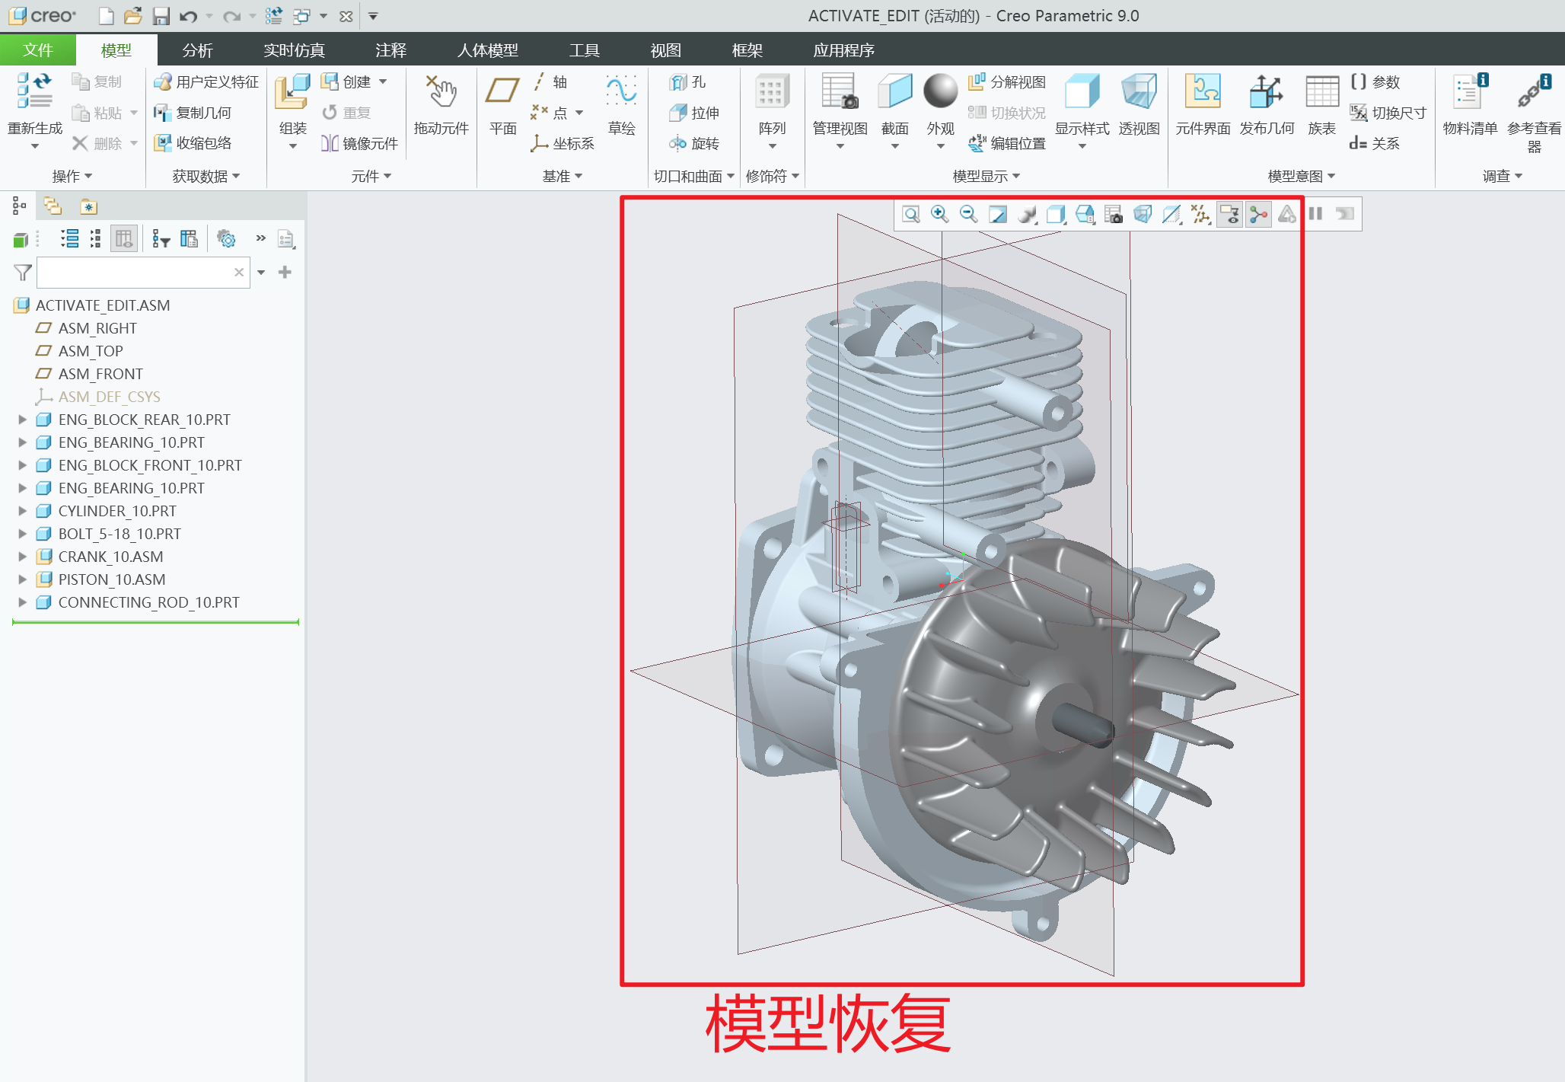The width and height of the screenshot is (1565, 1082).
Task: Click the Save icon in title bar
Action: 161,16
